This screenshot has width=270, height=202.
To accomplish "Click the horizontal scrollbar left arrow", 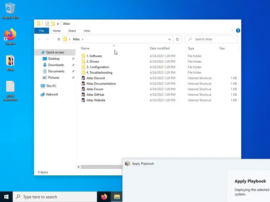I will [x=79, y=167].
